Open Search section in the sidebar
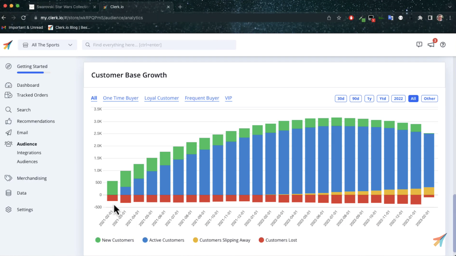The image size is (456, 256). (23, 110)
